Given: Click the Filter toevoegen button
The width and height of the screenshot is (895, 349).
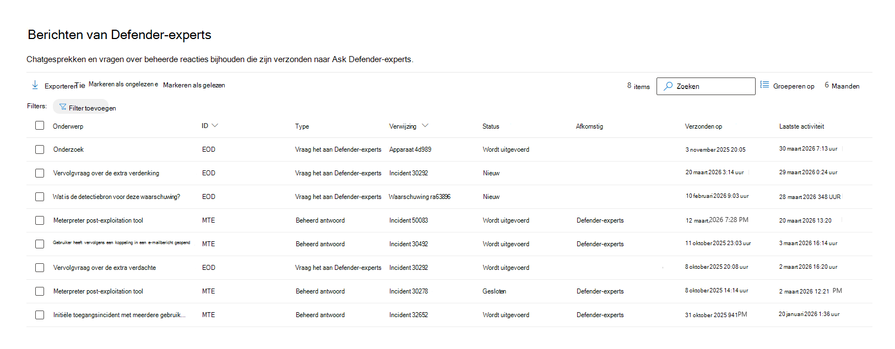Looking at the screenshot, I should (88, 108).
